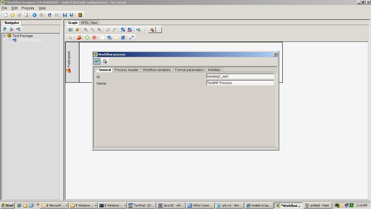
Task: Click the Windows Start button
Action: click(8, 205)
